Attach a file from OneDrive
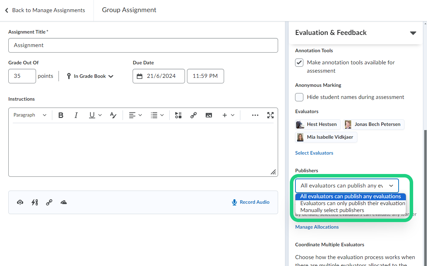Screen dimensions: 427x266 [64, 202]
